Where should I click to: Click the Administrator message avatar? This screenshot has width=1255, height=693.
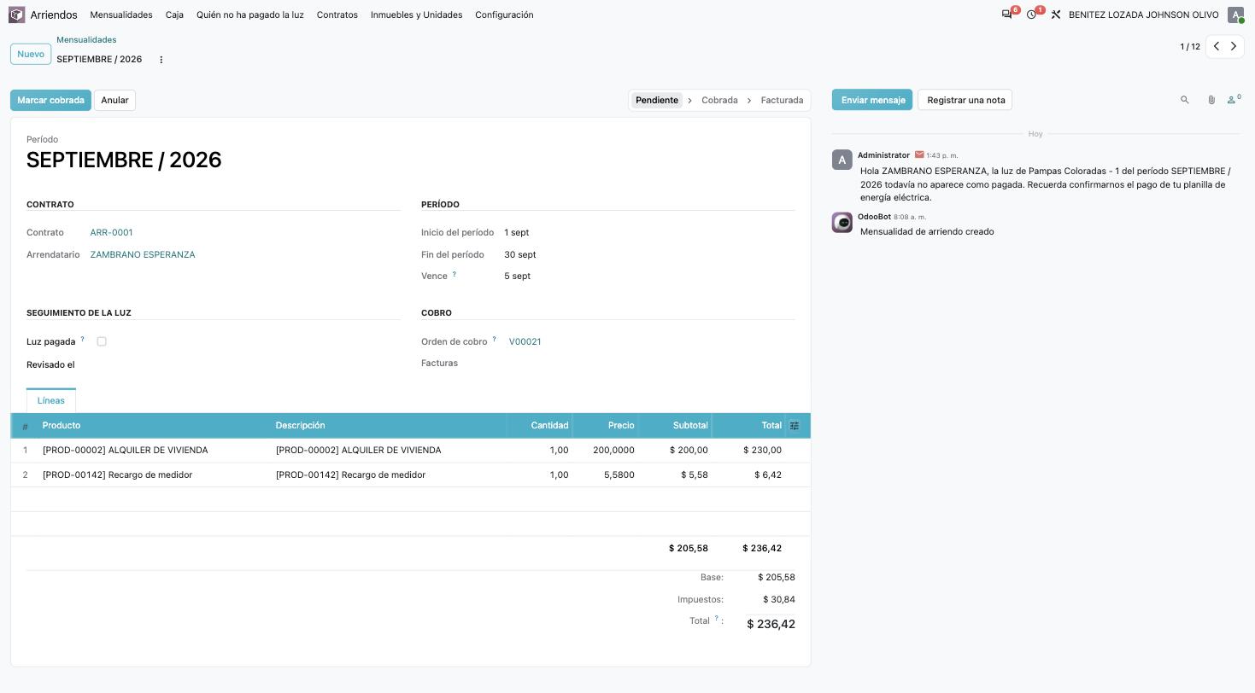point(842,160)
